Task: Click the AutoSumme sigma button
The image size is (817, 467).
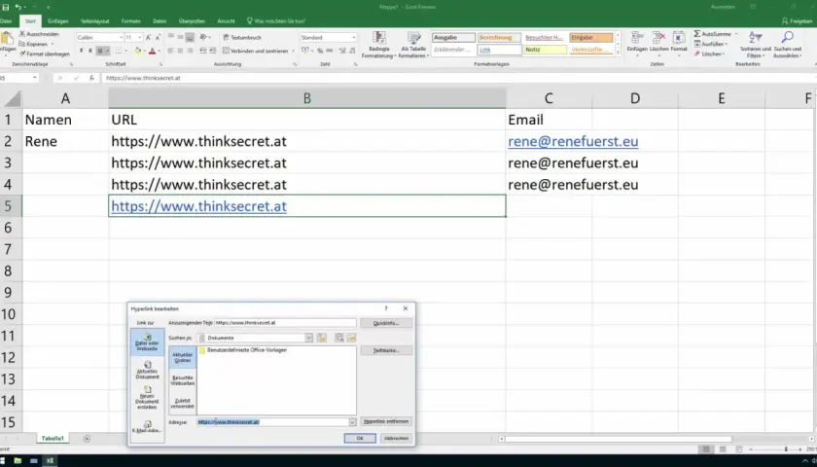Action: (x=712, y=34)
